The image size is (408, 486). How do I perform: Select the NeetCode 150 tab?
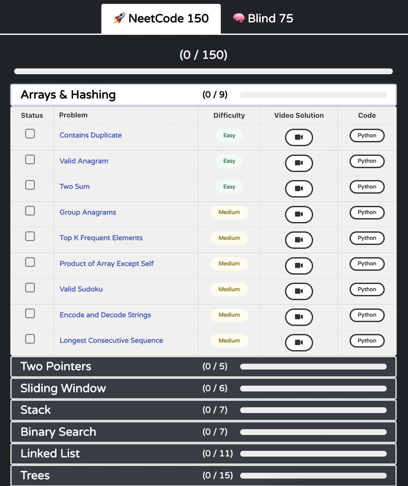point(161,18)
